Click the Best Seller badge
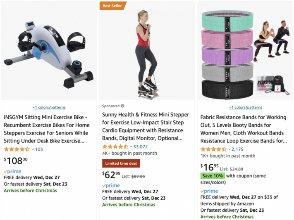 [112, 6]
